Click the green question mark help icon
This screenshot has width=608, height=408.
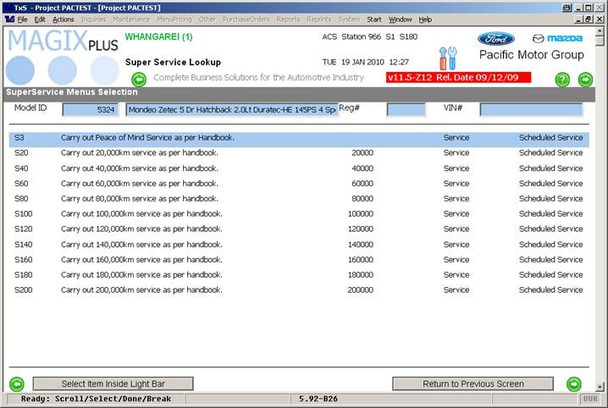[562, 80]
